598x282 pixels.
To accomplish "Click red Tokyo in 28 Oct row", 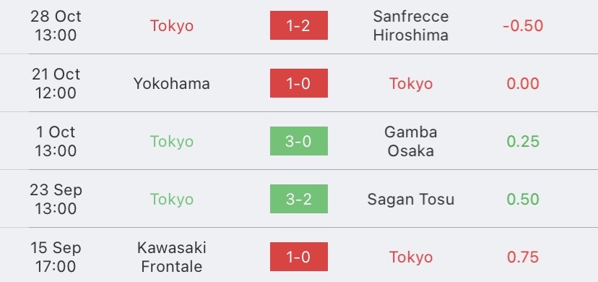I will (172, 25).
